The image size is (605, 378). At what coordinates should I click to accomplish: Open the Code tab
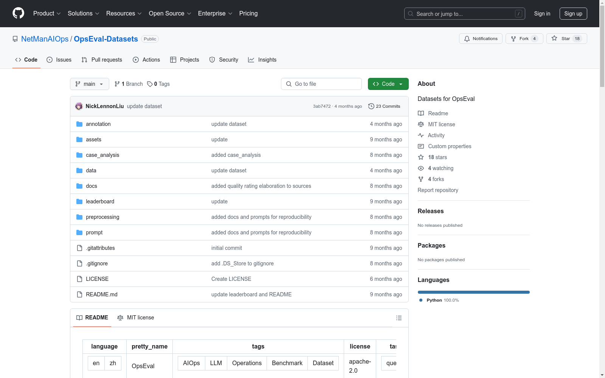click(26, 60)
